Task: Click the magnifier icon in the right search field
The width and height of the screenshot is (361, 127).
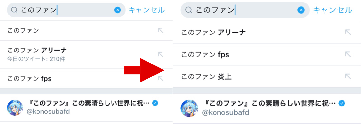Action: pyautogui.click(x=188, y=10)
